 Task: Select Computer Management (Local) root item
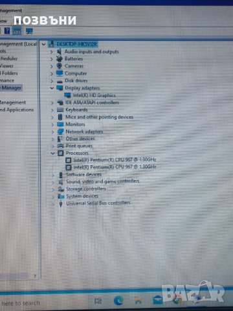18,44
